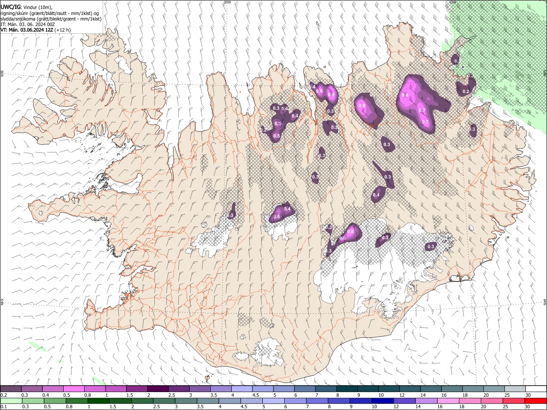The width and height of the screenshot is (547, 410).
Task: Click the 0.2 swatch in the purple snow legend
Action: pyautogui.click(x=11, y=389)
